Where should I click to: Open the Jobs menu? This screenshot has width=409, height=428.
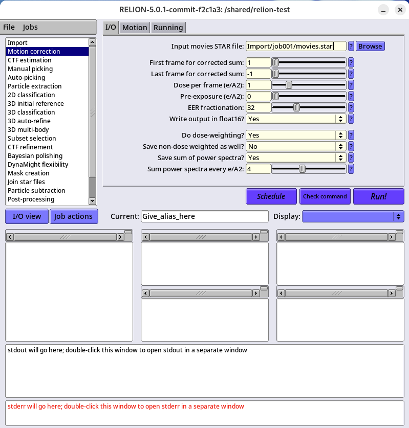coord(30,27)
